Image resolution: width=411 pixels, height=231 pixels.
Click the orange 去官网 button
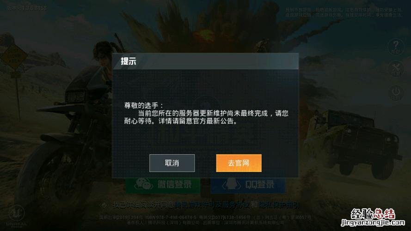point(239,163)
